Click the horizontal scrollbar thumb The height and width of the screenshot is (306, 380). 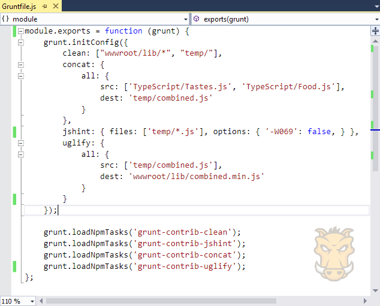161,301
